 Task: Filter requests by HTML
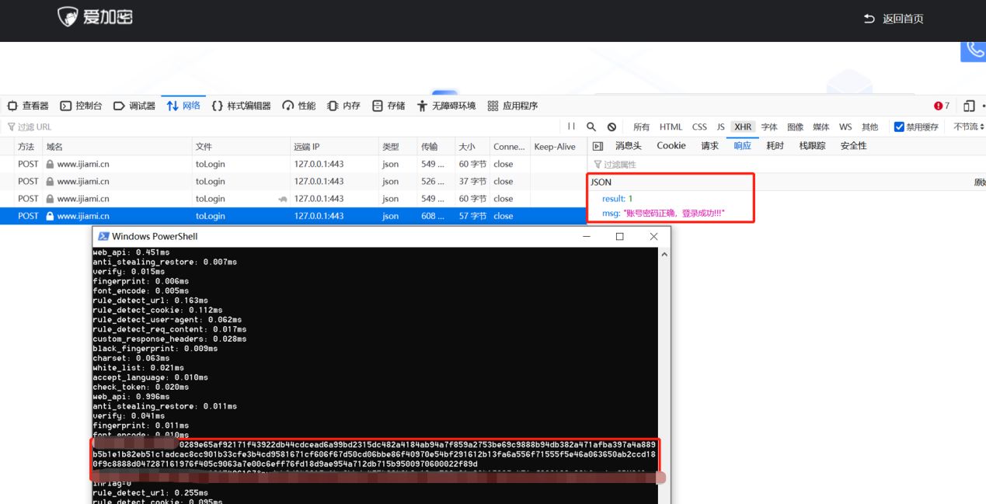(671, 127)
